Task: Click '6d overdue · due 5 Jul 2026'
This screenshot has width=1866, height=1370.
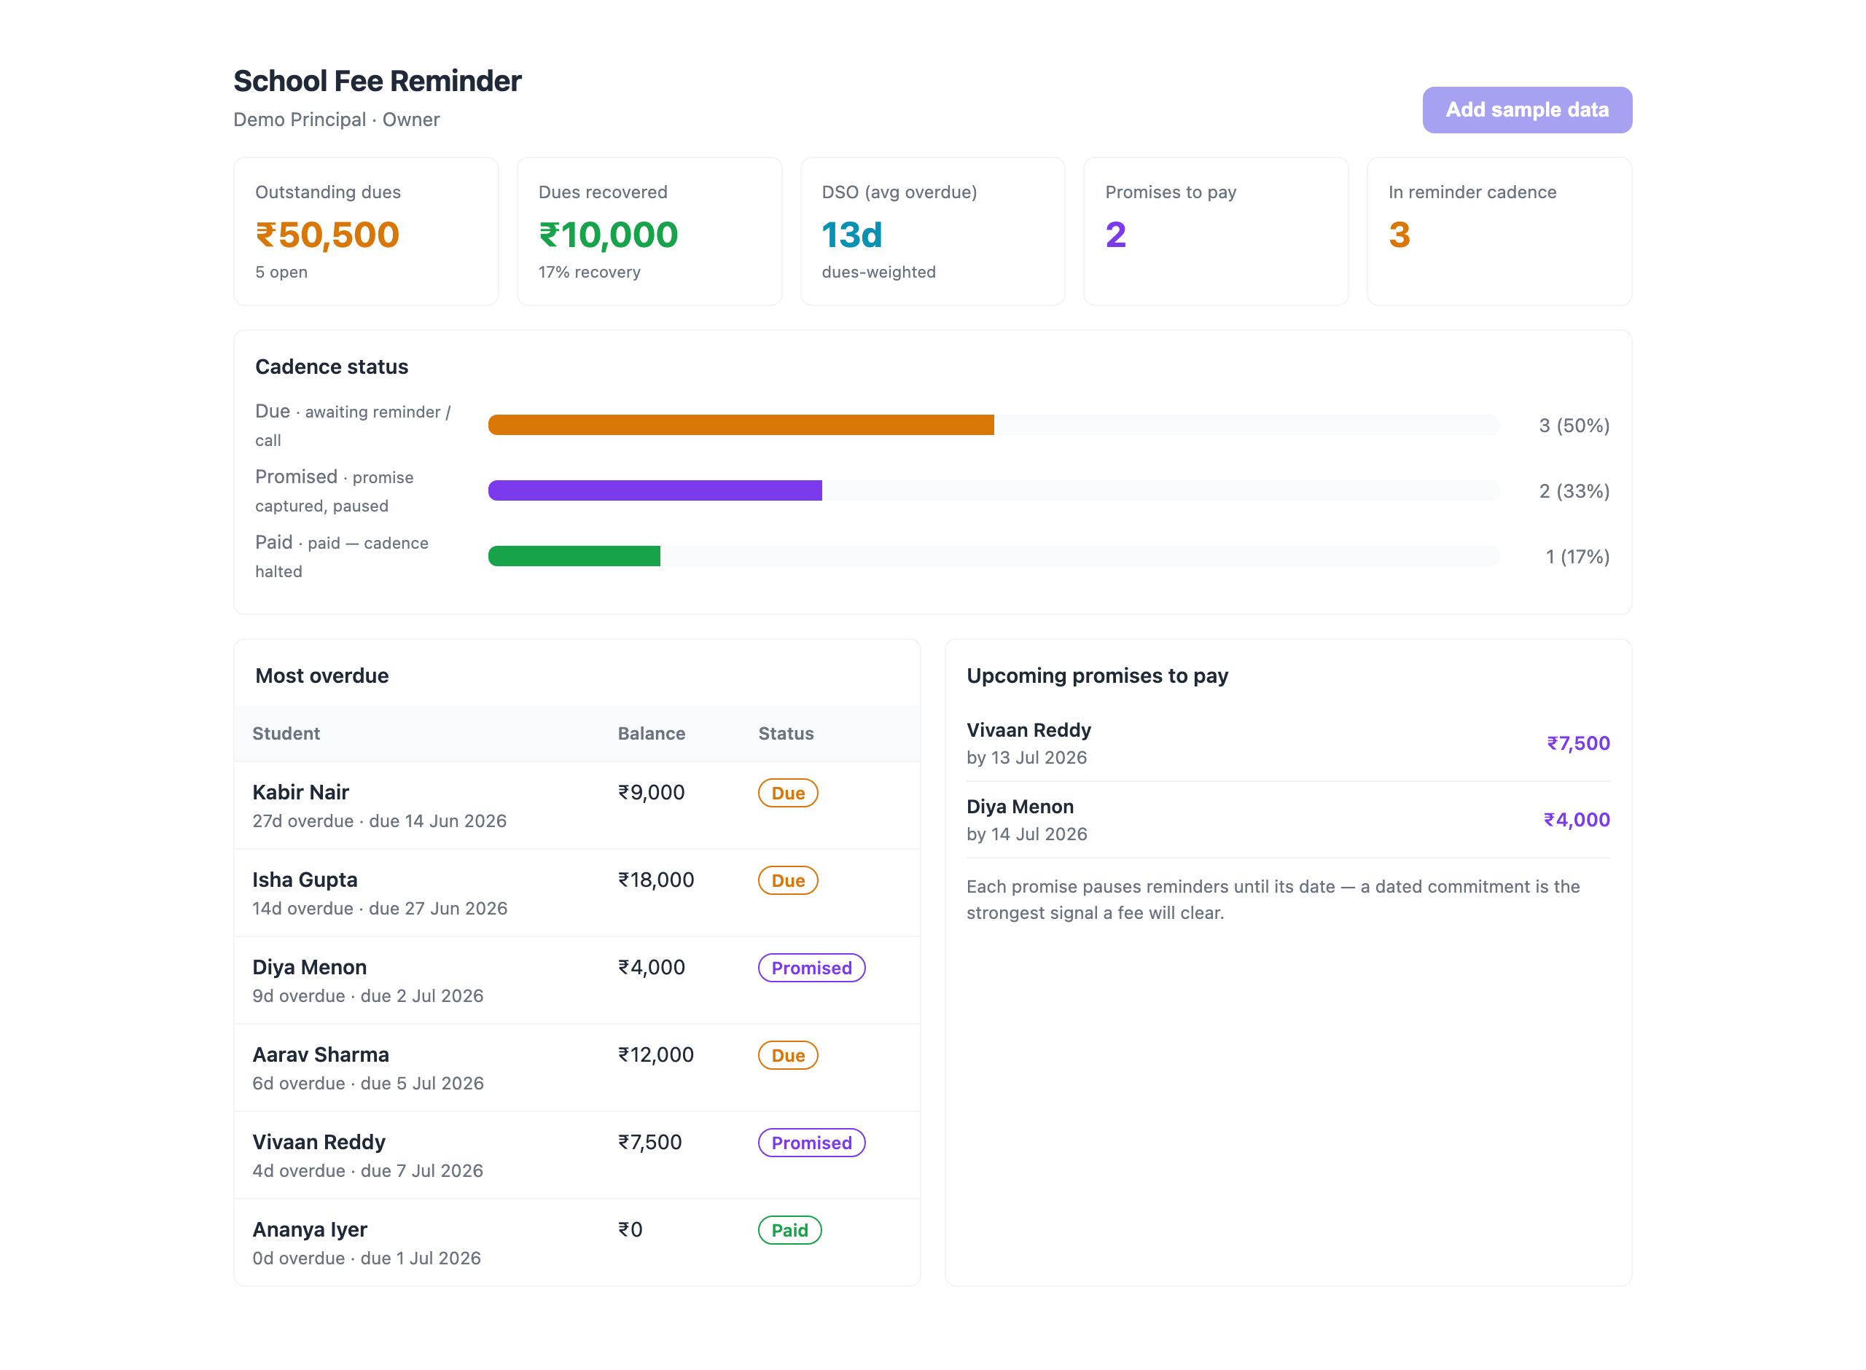Action: tap(367, 1083)
